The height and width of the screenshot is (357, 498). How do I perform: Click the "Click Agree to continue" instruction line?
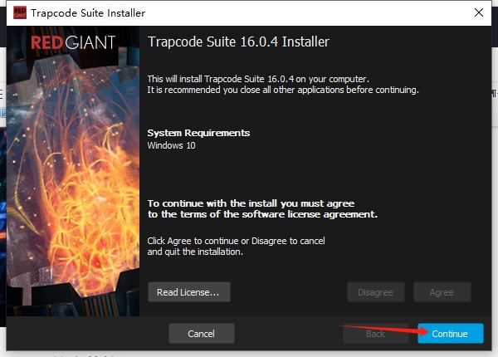click(236, 241)
